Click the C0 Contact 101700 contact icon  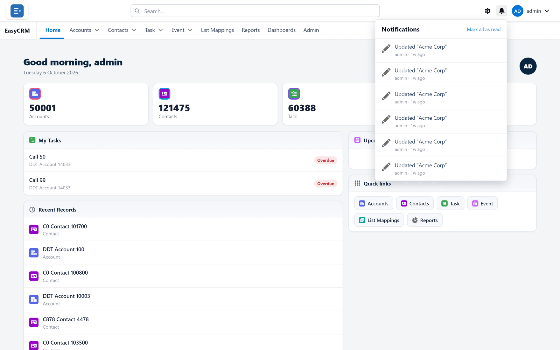[34, 229]
